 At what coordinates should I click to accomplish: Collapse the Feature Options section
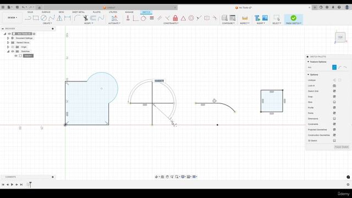(308, 62)
